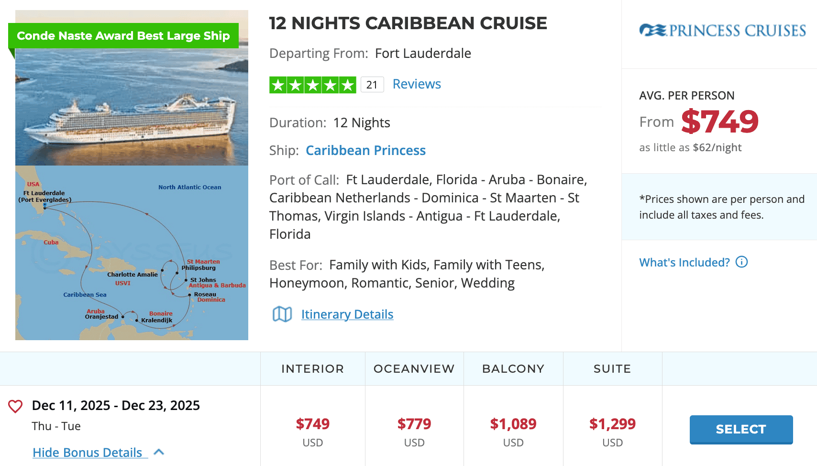This screenshot has height=466, width=817.
Task: Collapse bonus details with chevron arrow
Action: click(159, 452)
